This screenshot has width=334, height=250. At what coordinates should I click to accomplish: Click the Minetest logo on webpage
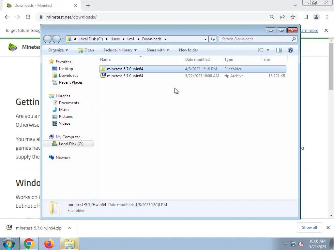12,47
